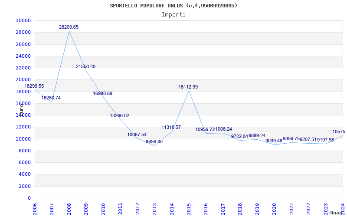
Task: Click x-axis year 2008
Action: 69,209
